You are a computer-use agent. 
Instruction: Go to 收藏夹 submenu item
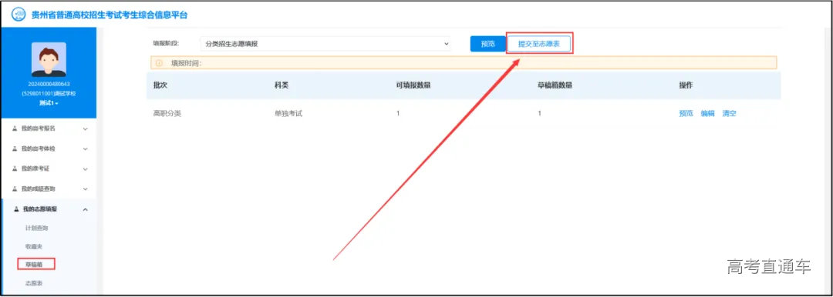pos(33,247)
